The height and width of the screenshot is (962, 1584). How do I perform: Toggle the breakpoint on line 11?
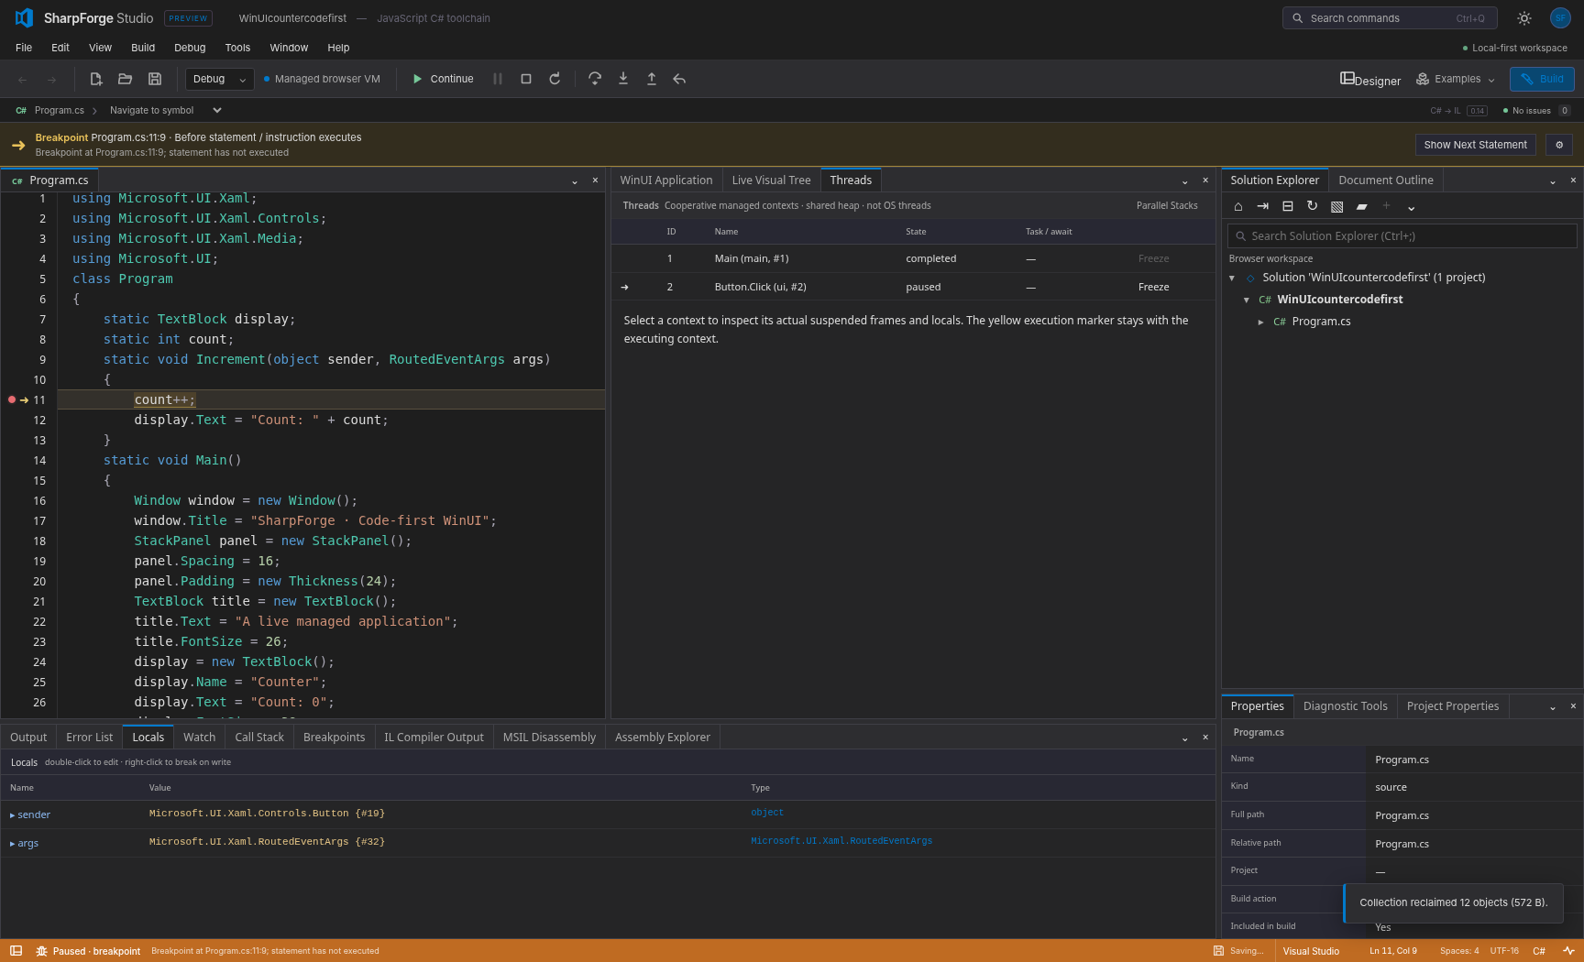(12, 399)
